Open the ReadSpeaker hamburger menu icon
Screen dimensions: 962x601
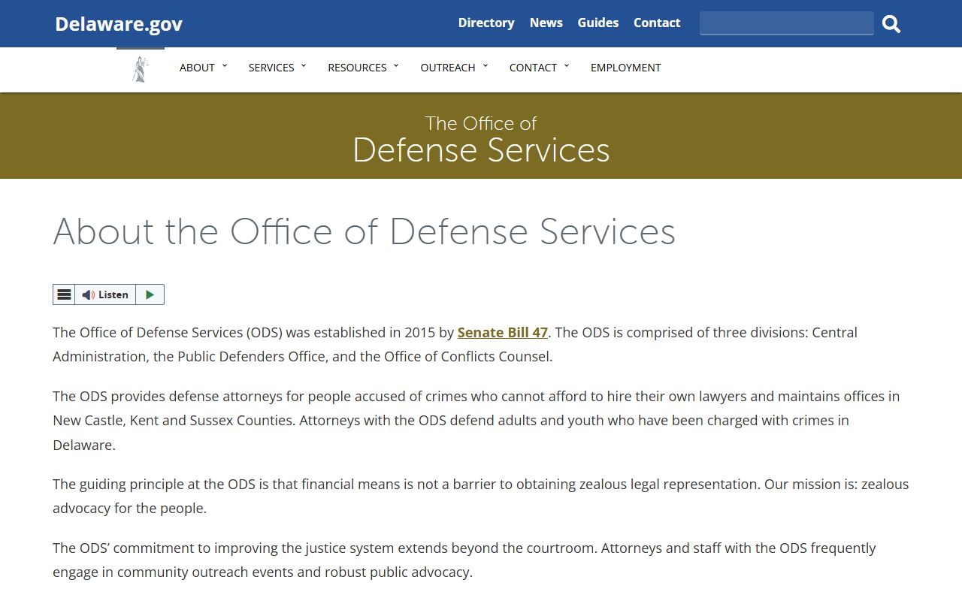64,294
